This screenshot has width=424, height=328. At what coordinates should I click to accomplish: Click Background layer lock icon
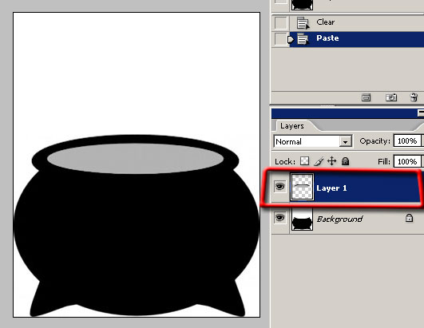pyautogui.click(x=409, y=218)
